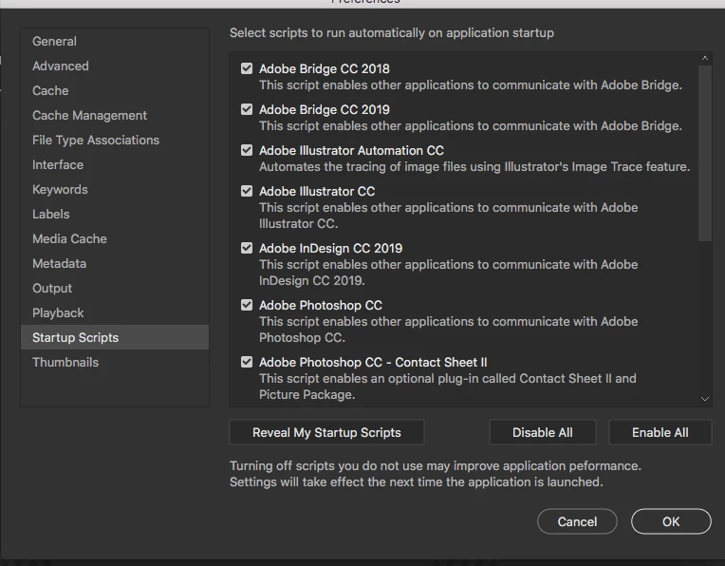Switch to the Keywords preferences section
Image resolution: width=725 pixels, height=566 pixels.
[60, 189]
